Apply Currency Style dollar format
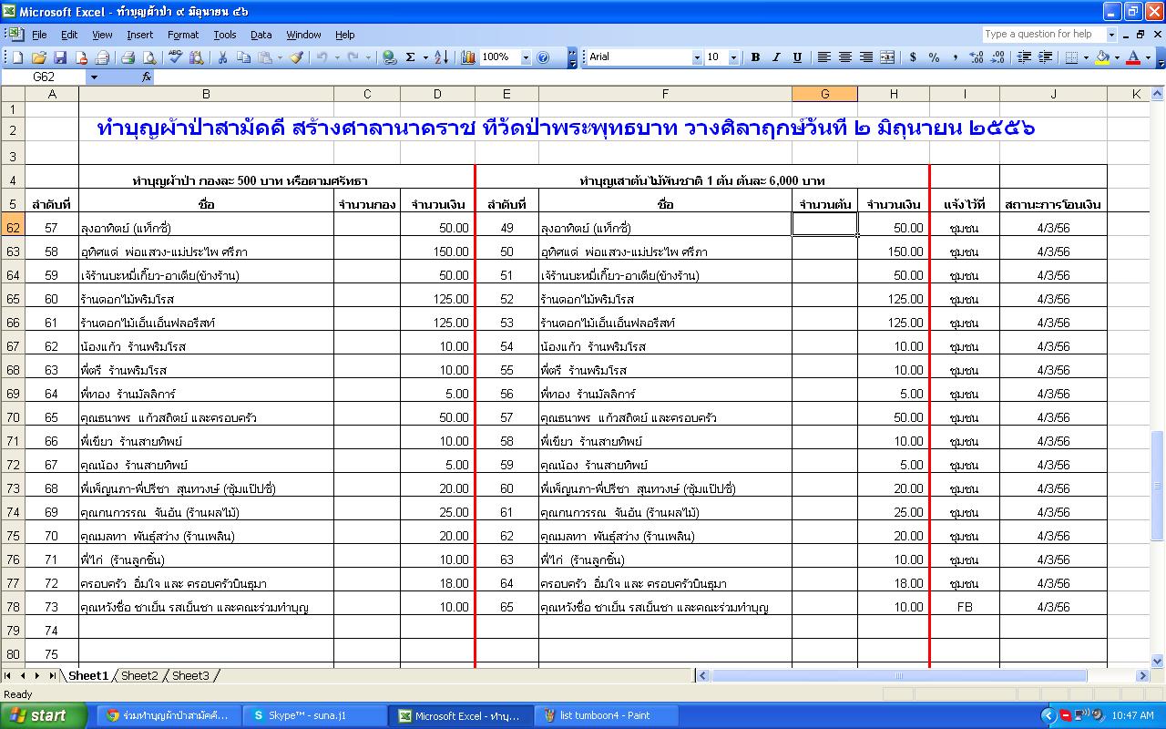This screenshot has width=1166, height=729. point(913,57)
